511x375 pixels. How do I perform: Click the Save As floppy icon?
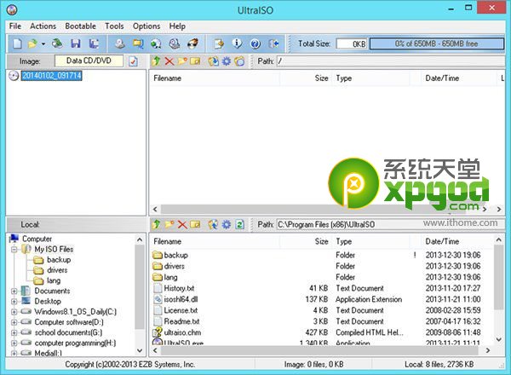[94, 43]
